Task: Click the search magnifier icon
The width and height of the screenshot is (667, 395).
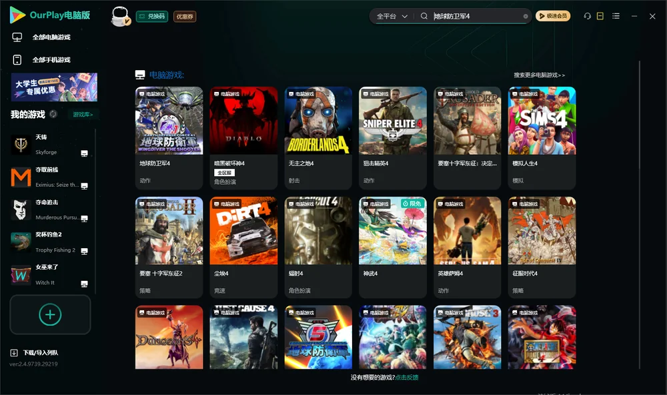Action: pos(424,16)
